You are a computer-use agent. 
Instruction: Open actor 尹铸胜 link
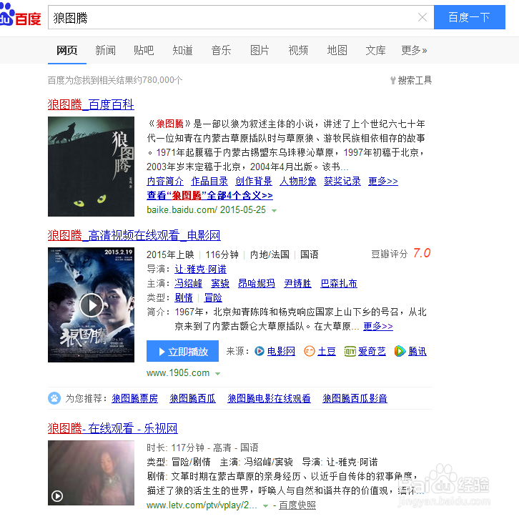tap(297, 283)
